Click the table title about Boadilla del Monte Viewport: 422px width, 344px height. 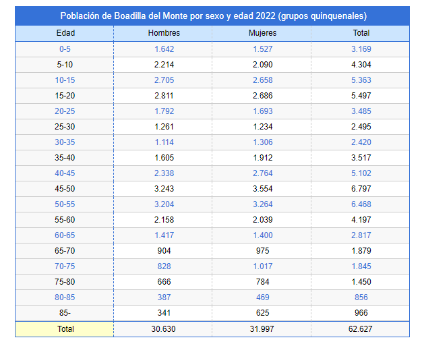coord(213,16)
